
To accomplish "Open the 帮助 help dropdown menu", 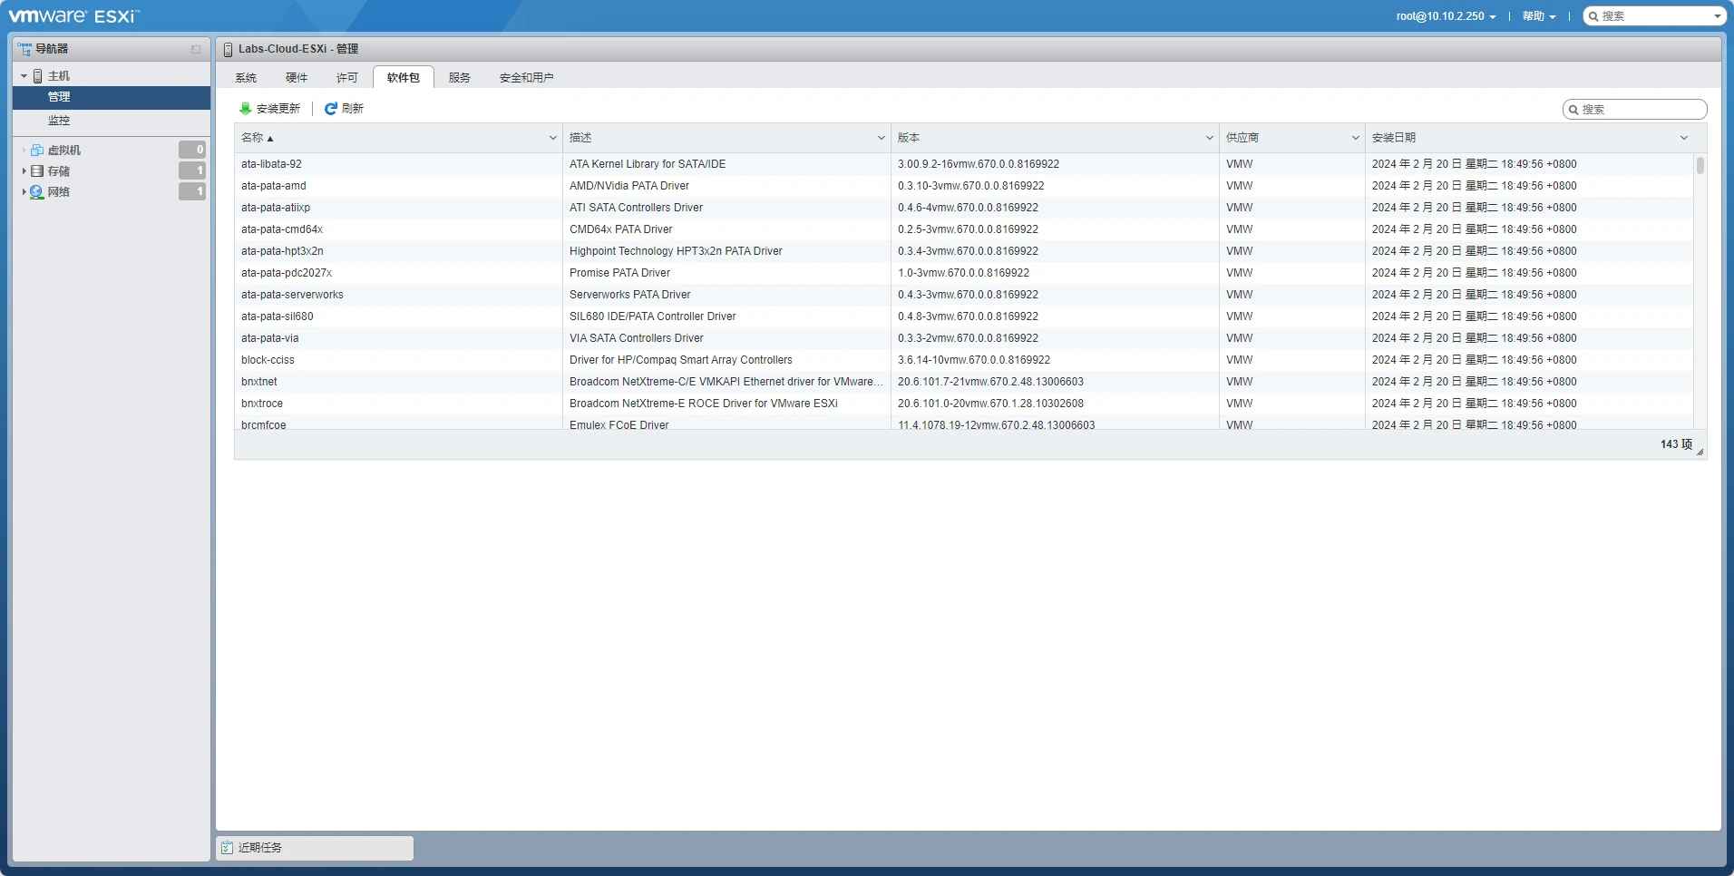I will click(x=1538, y=16).
